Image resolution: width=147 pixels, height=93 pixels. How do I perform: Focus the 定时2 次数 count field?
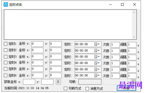[x=115, y=51]
